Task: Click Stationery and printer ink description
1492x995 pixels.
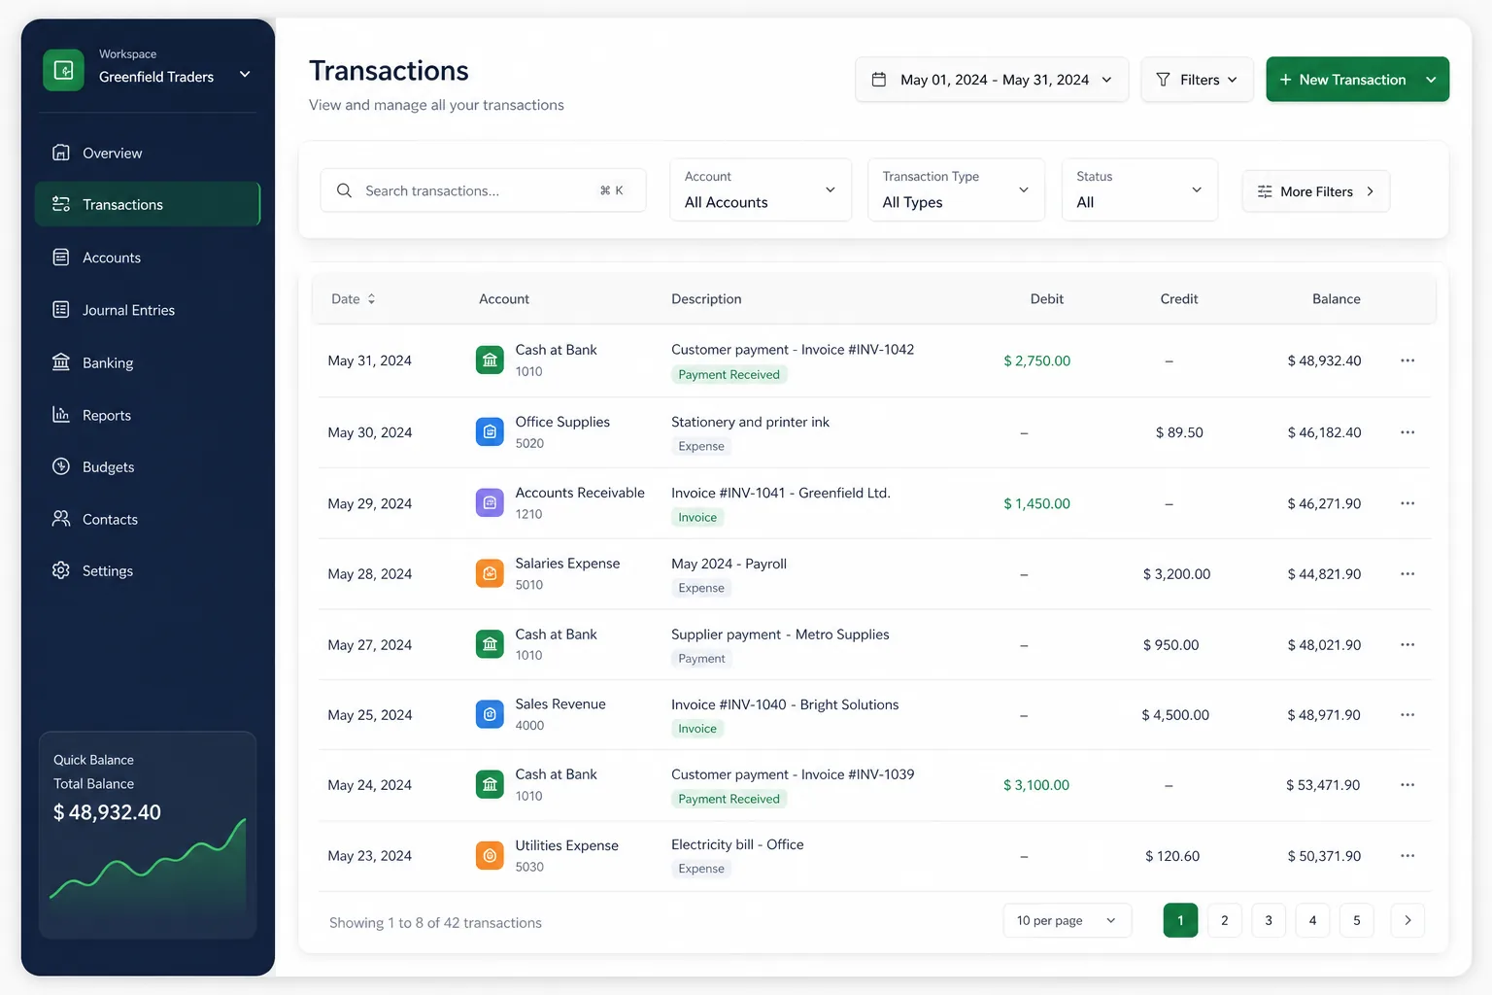Action: tap(750, 422)
